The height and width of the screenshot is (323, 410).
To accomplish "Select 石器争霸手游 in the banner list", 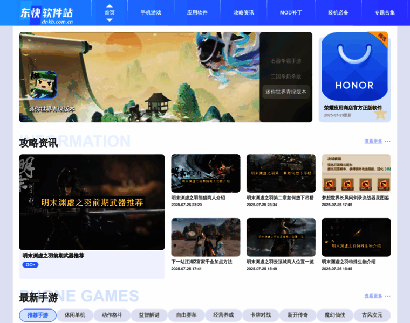I will pos(286,61).
